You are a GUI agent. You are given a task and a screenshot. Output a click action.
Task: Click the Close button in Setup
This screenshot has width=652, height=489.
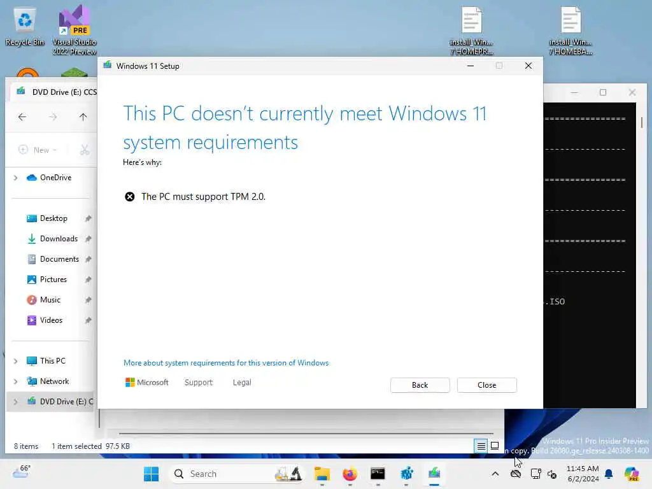click(487, 385)
